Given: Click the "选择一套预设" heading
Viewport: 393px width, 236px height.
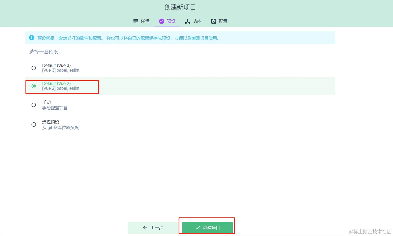Looking at the screenshot, I should [x=44, y=52].
